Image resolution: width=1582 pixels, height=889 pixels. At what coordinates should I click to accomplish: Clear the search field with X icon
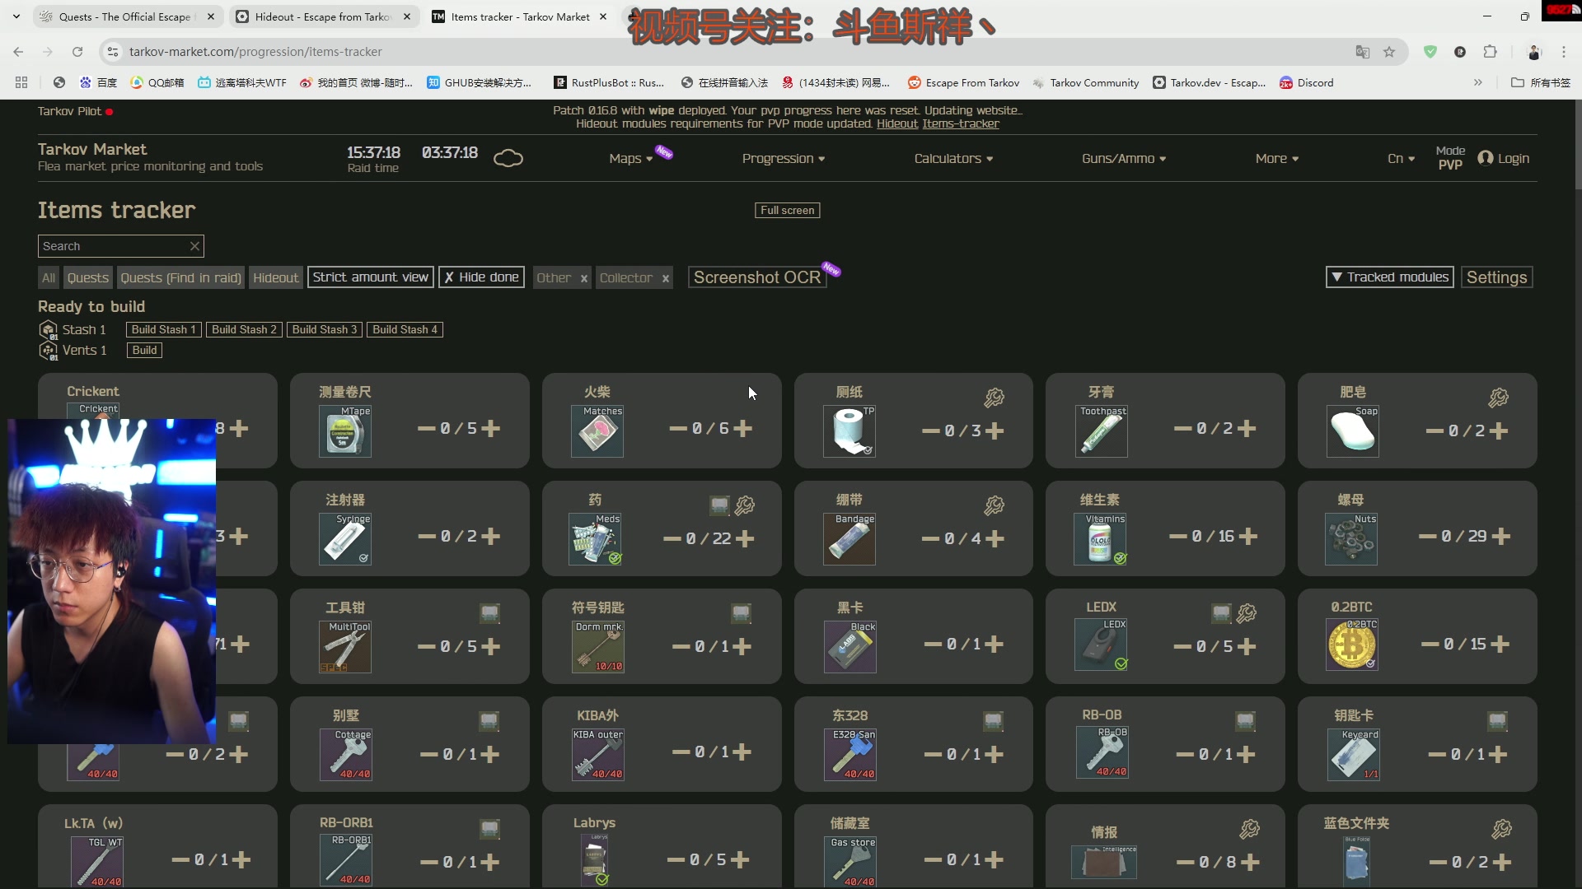pyautogui.click(x=194, y=246)
